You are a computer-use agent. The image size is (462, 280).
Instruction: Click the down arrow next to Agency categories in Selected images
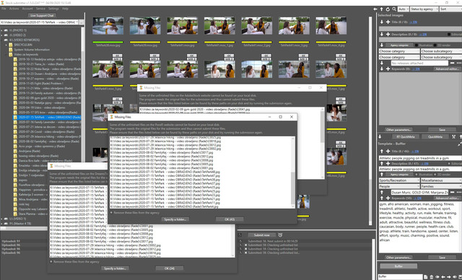382,45
